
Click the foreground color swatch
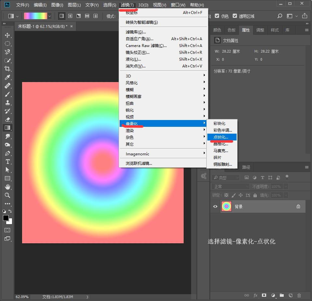(6, 218)
